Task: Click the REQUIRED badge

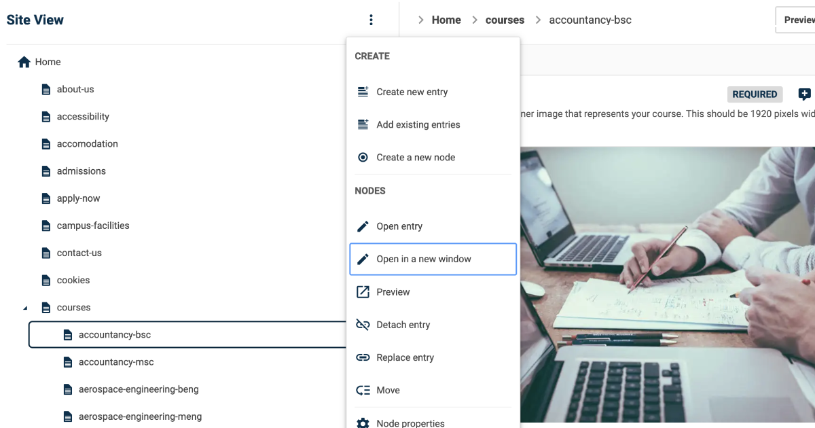Action: [x=755, y=94]
